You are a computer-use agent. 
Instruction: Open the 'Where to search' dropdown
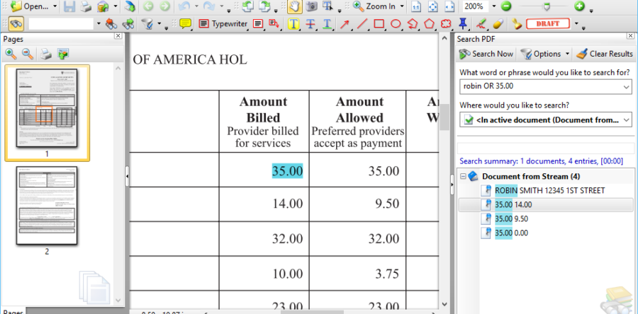tap(625, 120)
